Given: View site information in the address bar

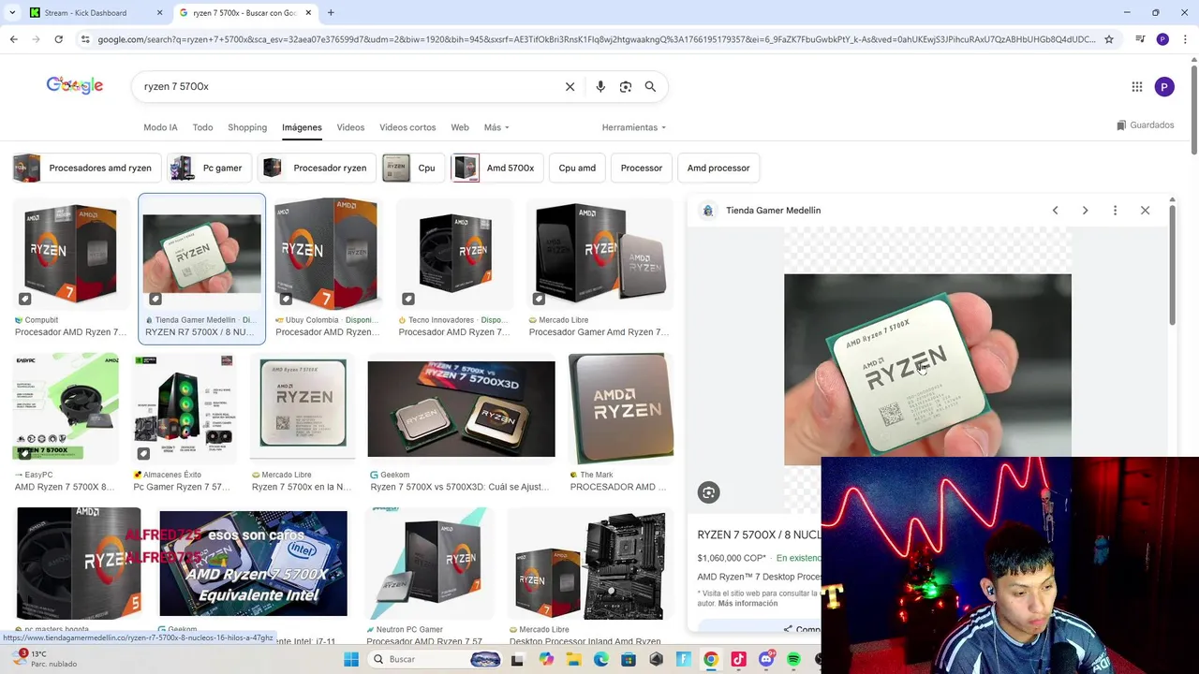Looking at the screenshot, I should (85, 39).
